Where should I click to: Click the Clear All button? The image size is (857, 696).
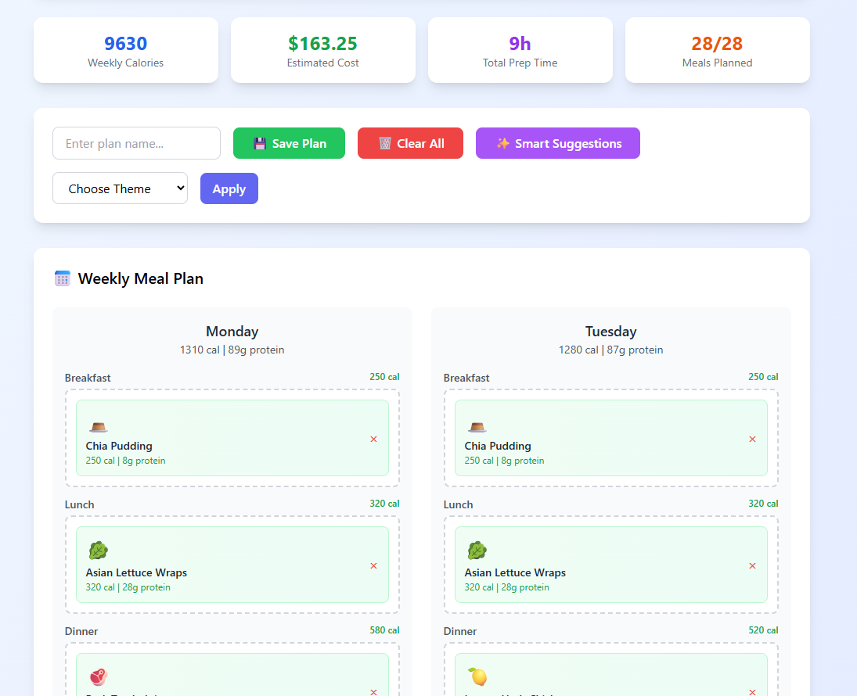(410, 143)
